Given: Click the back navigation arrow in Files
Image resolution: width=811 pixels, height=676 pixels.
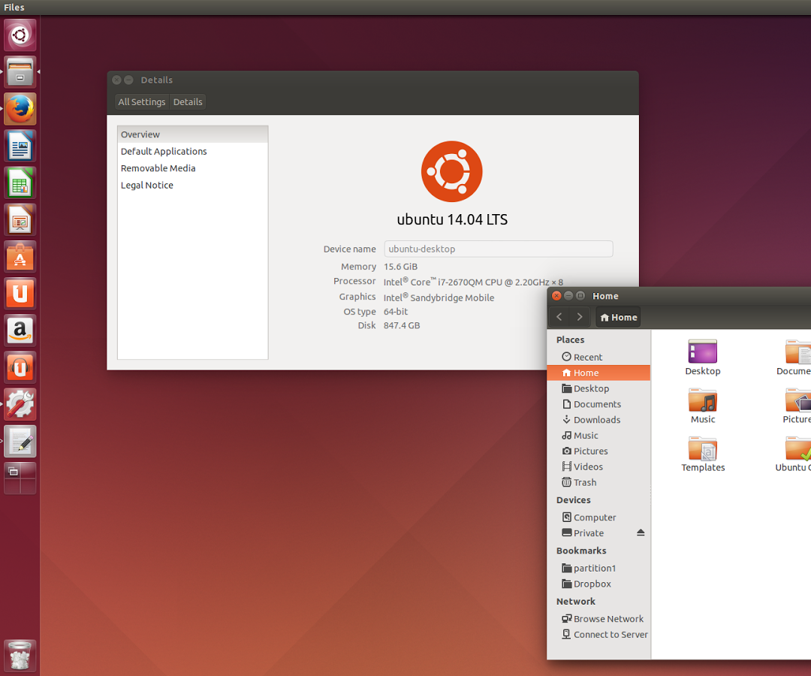Looking at the screenshot, I should 559,317.
